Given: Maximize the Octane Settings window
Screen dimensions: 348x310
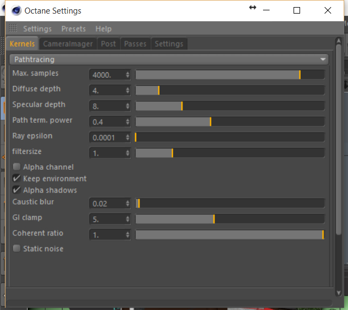Looking at the screenshot, I should tap(297, 10).
